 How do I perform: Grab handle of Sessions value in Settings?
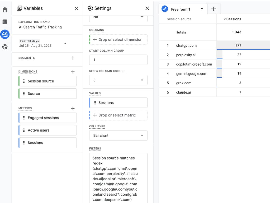(95, 103)
